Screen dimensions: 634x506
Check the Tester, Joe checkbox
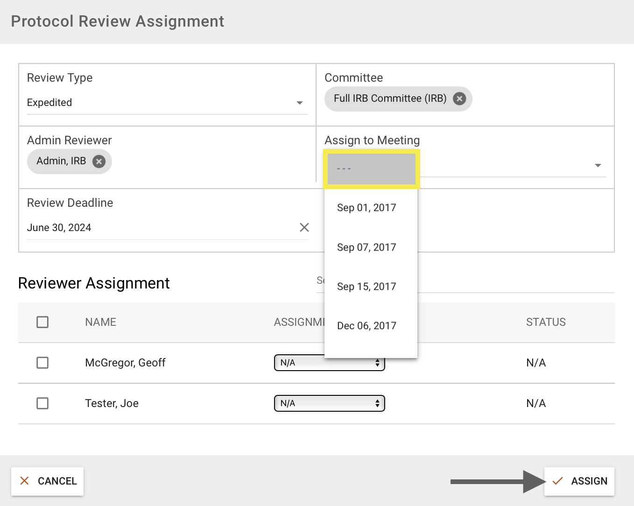(42, 403)
